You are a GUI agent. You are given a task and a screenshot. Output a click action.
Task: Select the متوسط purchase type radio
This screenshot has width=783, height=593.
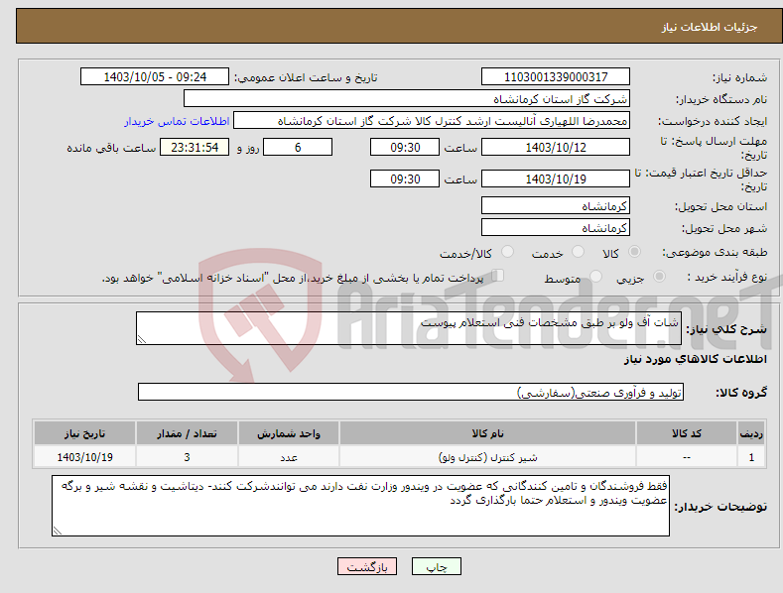pos(595,277)
